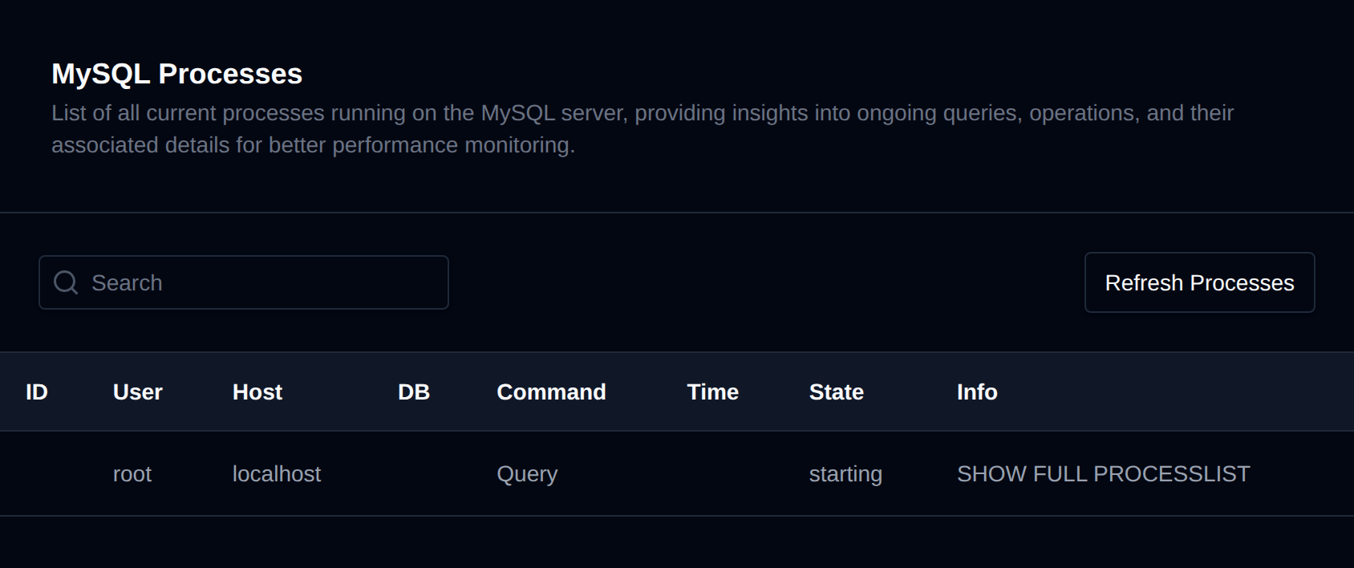This screenshot has width=1354, height=568.
Task: Click the description paragraph under the heading
Action: (x=643, y=128)
